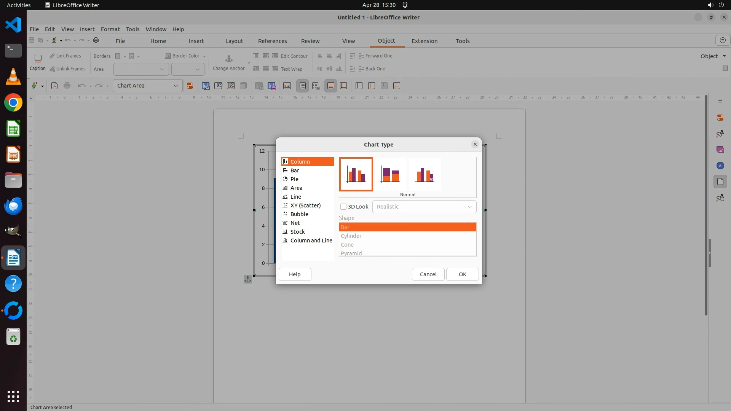This screenshot has height=411, width=731.
Task: Choose Cylinder in the Shape list
Action: pyautogui.click(x=351, y=236)
